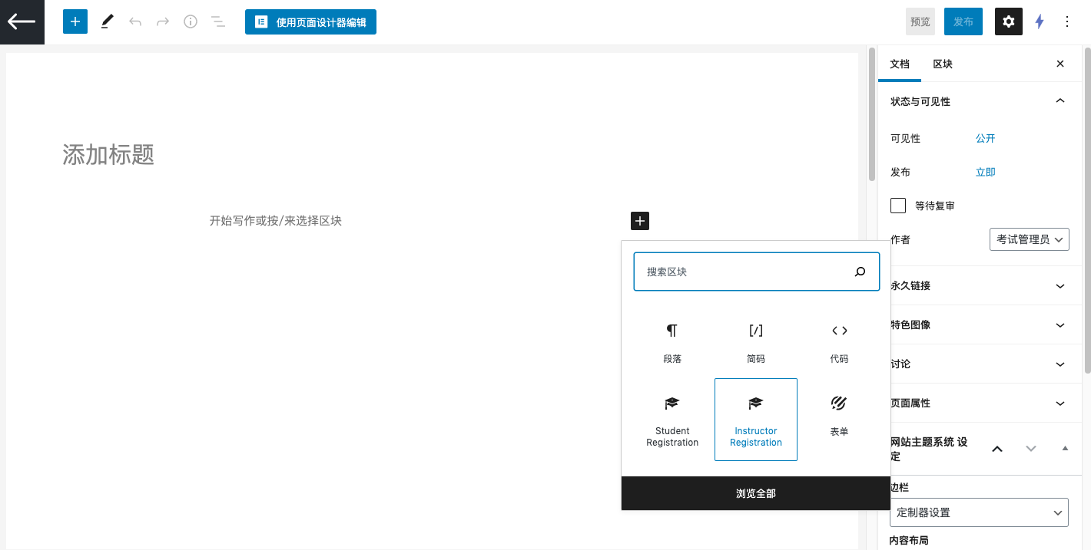The height and width of the screenshot is (550, 1091).
Task: Insert the 段落 paragraph block
Action: pyautogui.click(x=672, y=341)
